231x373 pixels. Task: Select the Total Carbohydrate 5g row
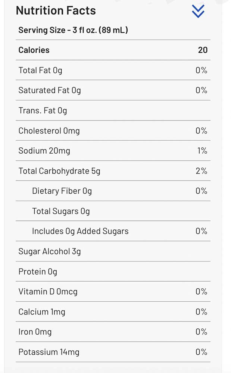click(59, 170)
